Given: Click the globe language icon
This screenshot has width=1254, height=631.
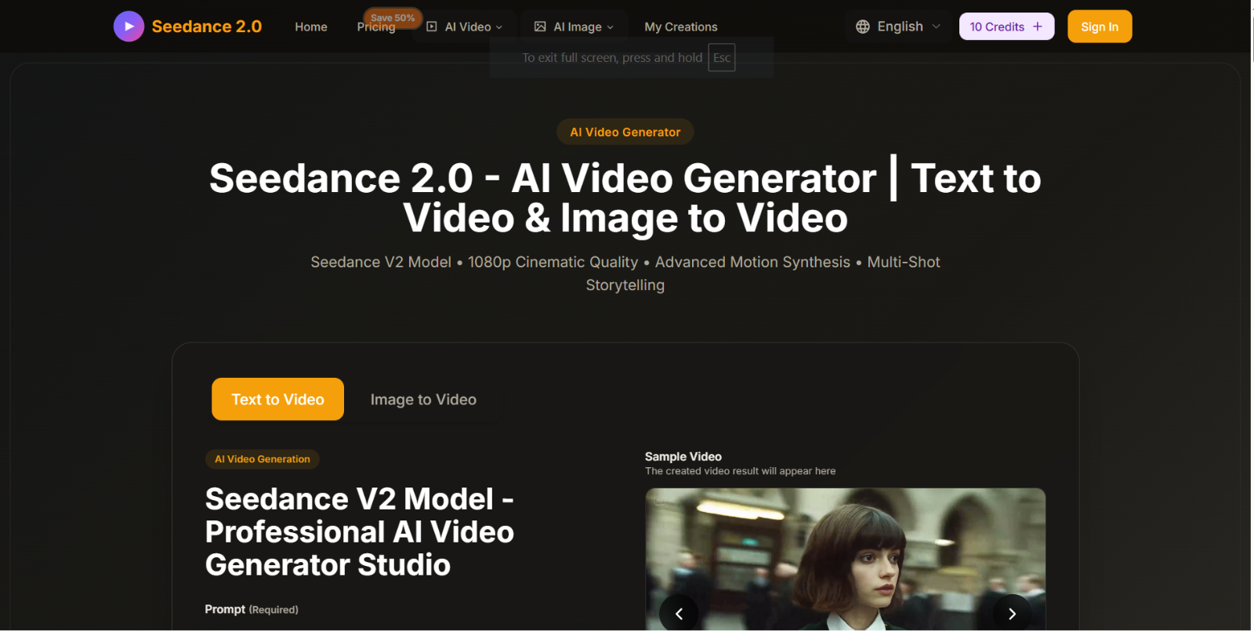Looking at the screenshot, I should pos(863,27).
